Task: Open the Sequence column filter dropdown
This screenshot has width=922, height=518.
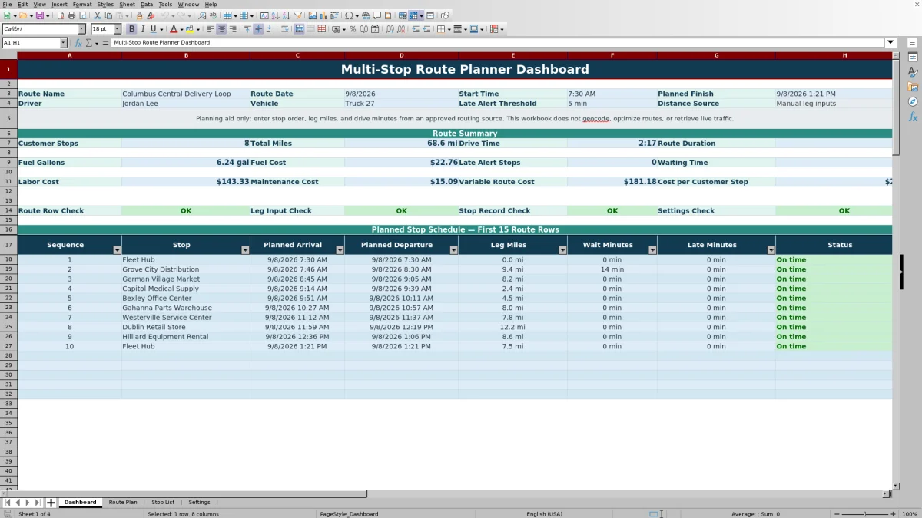Action: point(117,250)
